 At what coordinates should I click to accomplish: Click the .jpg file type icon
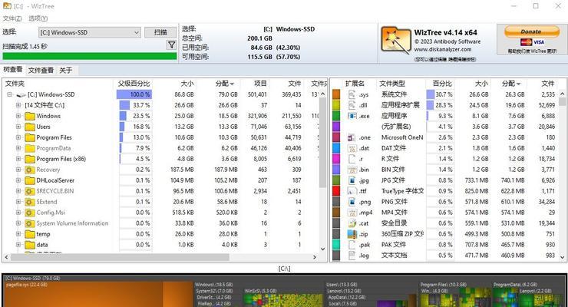352,180
